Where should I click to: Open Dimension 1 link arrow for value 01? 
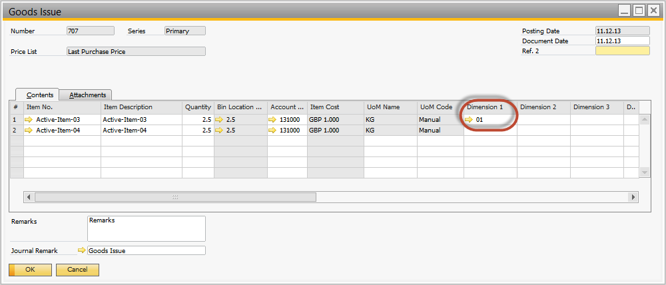(x=469, y=120)
